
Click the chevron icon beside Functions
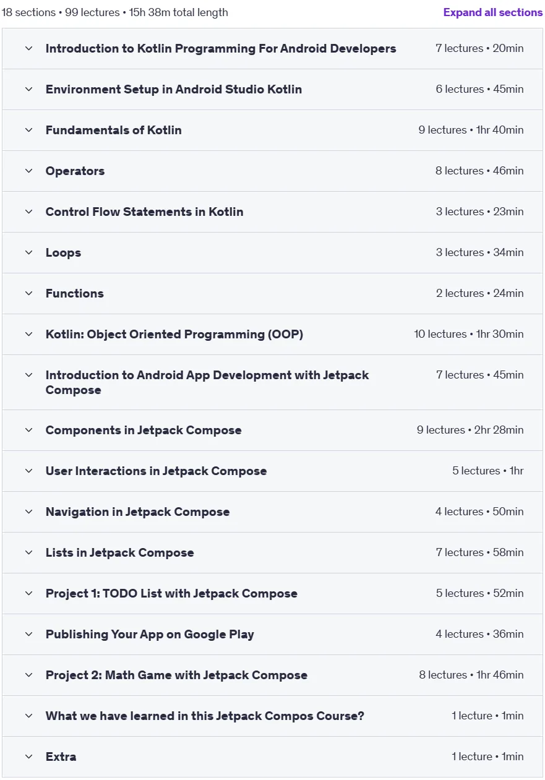(28, 293)
